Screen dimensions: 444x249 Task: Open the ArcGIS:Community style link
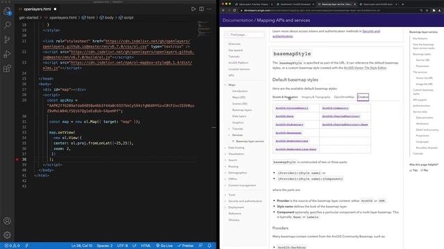335,108
